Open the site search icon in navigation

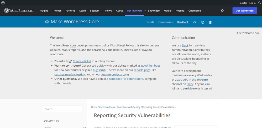point(222,11)
